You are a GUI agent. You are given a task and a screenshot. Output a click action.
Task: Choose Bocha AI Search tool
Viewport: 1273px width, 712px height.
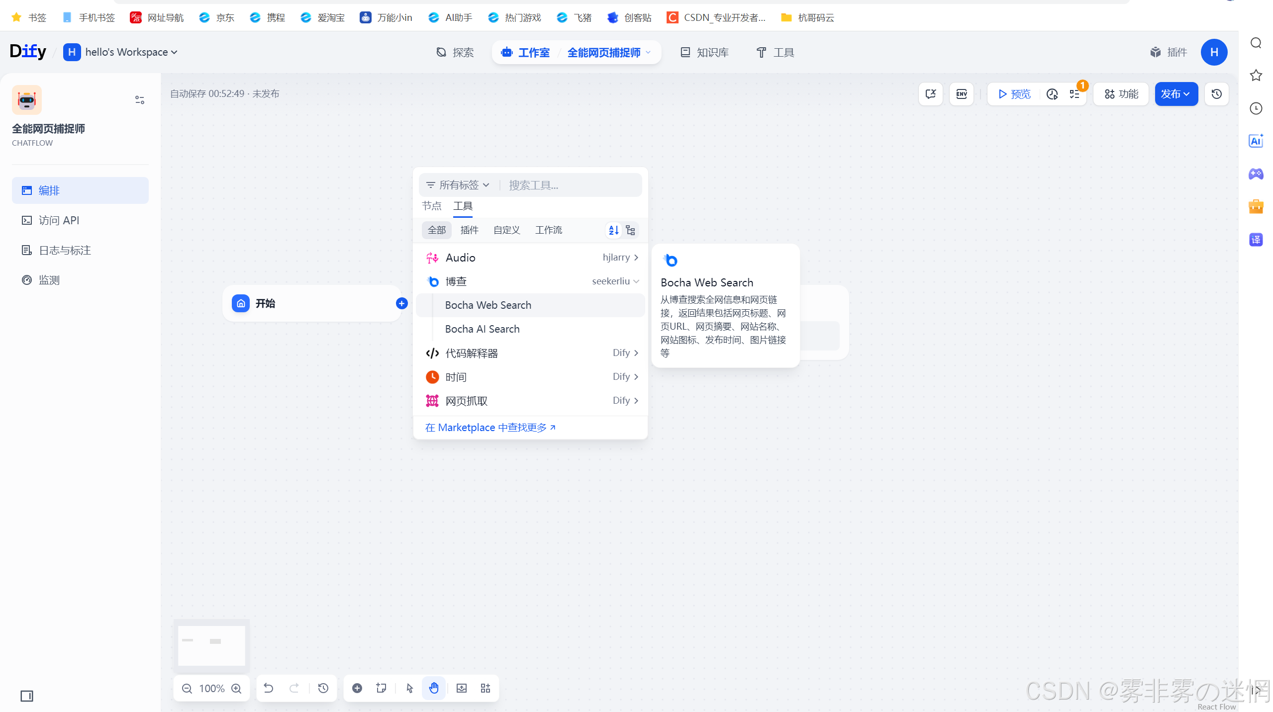click(x=531, y=329)
